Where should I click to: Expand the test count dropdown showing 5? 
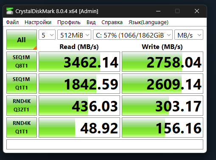47,35
